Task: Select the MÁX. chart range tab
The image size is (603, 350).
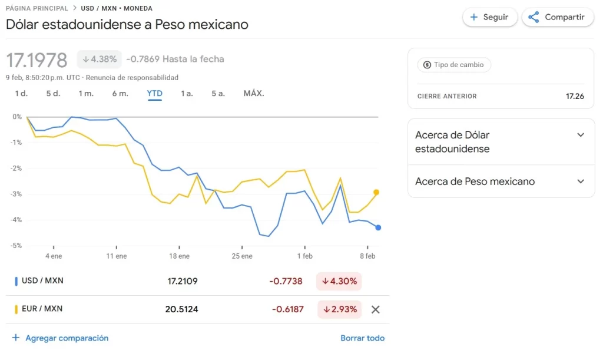Action: pyautogui.click(x=254, y=93)
